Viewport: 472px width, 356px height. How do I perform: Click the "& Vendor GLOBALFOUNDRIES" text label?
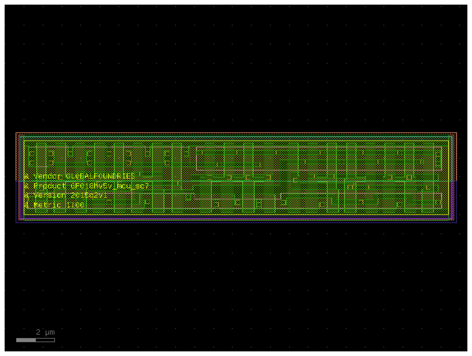click(x=80, y=176)
